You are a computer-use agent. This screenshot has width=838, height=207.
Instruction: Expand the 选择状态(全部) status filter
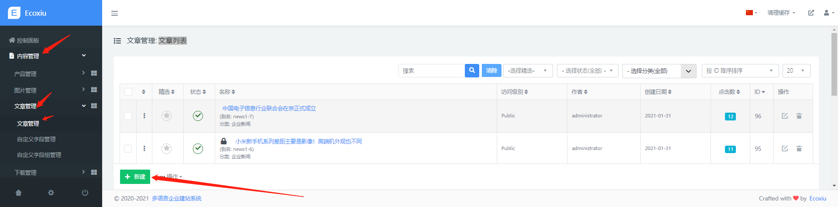tap(587, 70)
